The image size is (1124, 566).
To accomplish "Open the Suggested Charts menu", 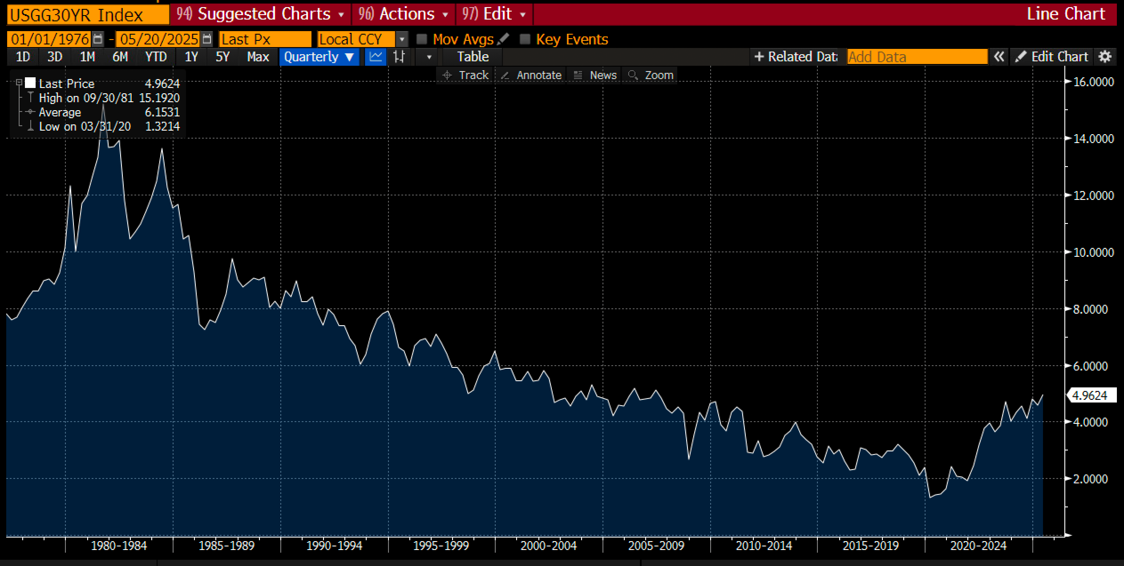I will tap(263, 14).
